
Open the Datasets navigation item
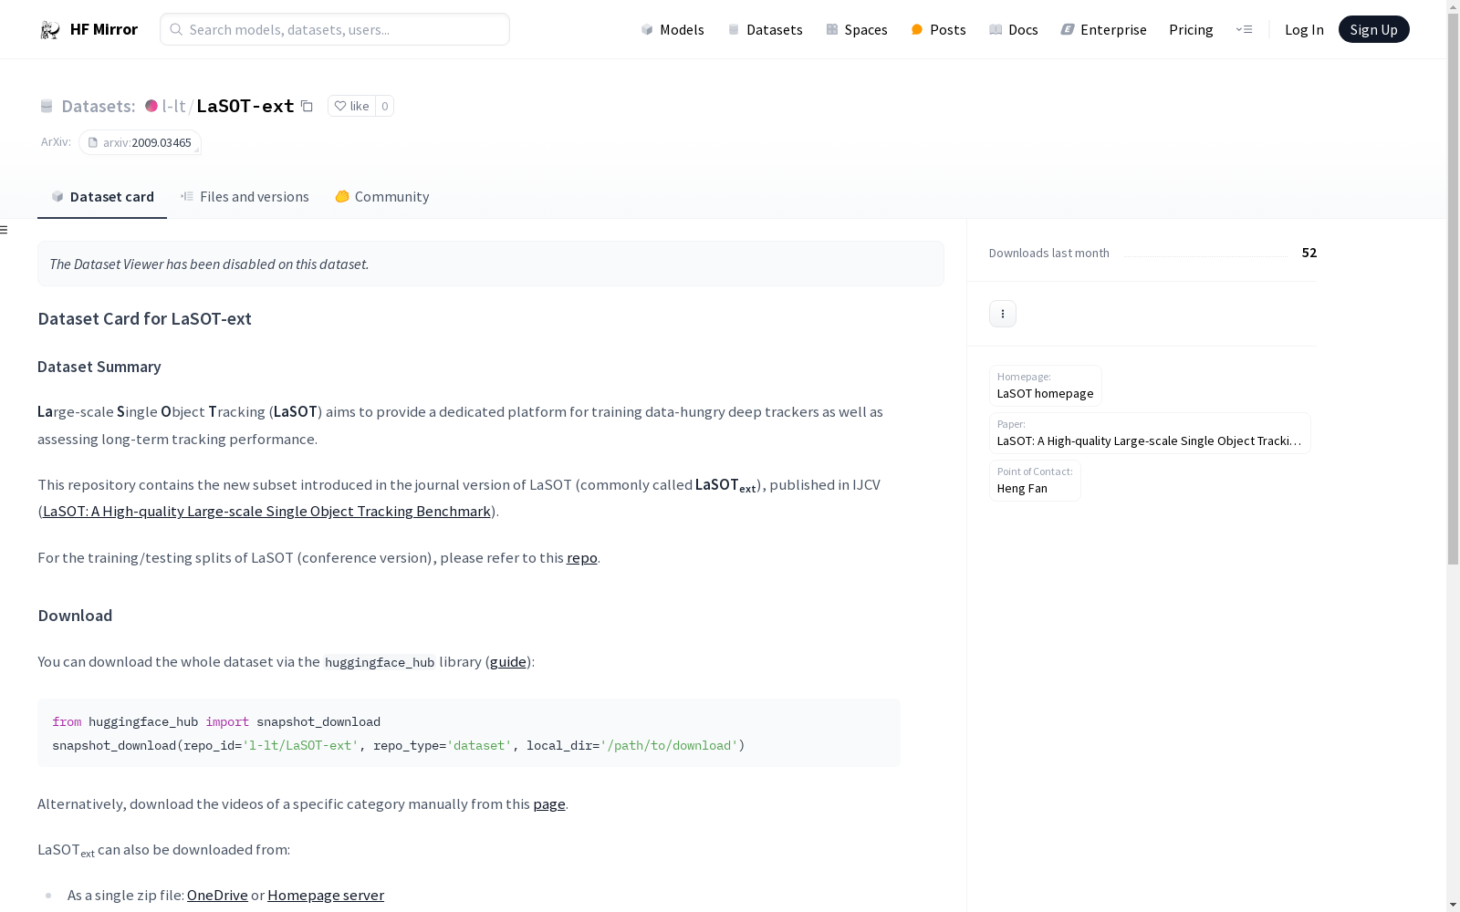[765, 30]
